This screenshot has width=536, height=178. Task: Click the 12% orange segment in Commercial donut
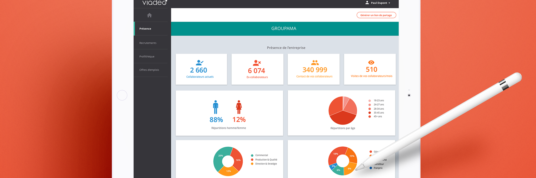point(229,171)
